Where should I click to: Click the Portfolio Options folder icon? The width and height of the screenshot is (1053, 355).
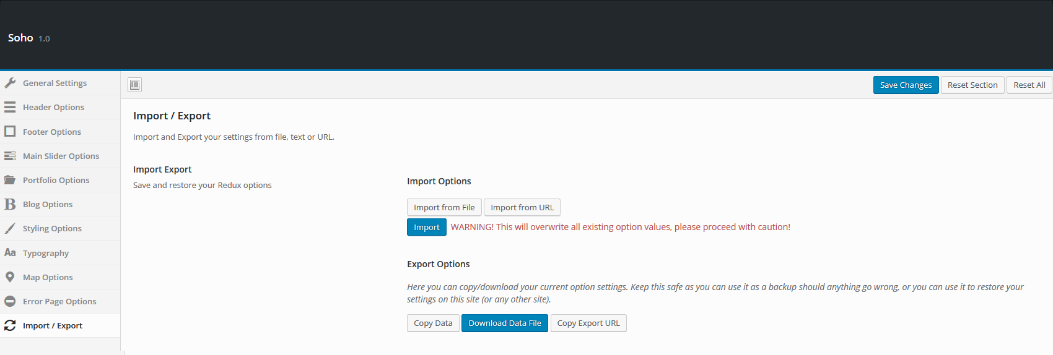coord(10,180)
